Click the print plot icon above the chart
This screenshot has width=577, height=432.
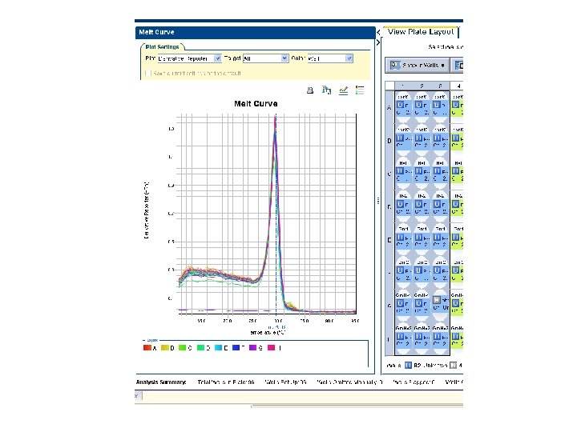point(310,90)
